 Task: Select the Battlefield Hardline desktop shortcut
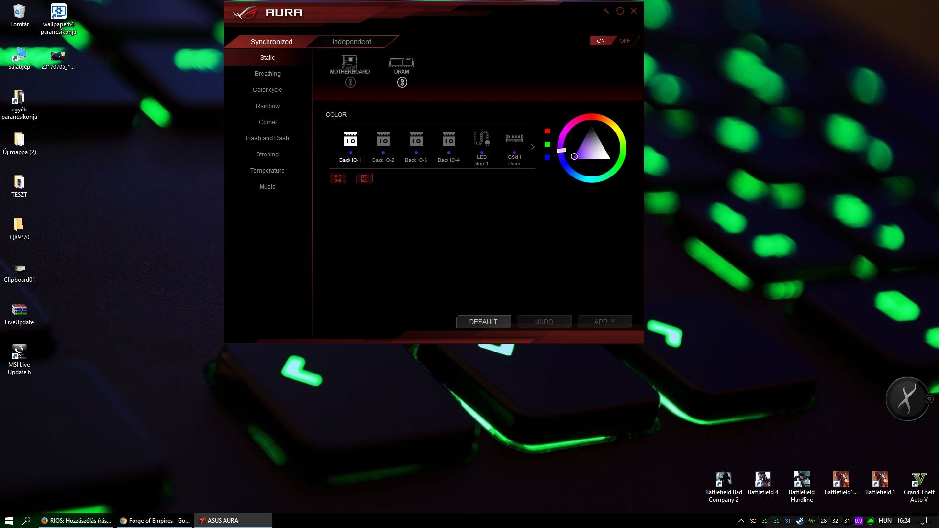tap(802, 487)
